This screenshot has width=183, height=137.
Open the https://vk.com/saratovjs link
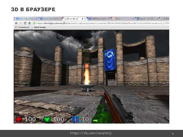point(91,133)
